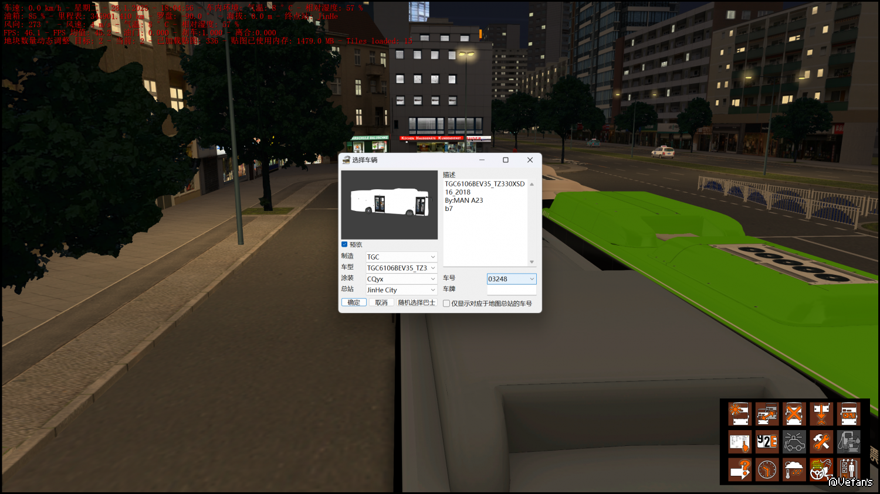Open the 总站 dropdown showing JinHe City
The width and height of the screenshot is (880, 494).
click(x=401, y=290)
